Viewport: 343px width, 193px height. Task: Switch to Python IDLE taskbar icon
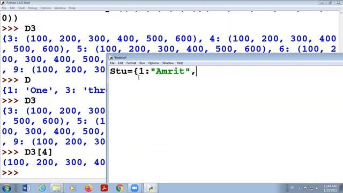pyautogui.click(x=151, y=188)
